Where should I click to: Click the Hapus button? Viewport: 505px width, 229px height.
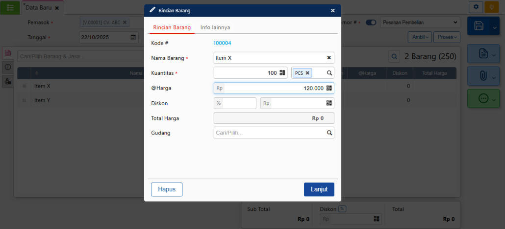pos(167,189)
